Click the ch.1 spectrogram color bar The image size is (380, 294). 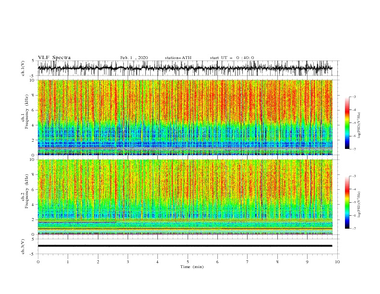tap(347, 123)
